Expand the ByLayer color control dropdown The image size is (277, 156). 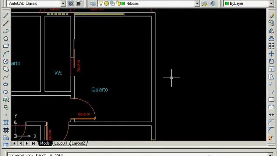pos(271,3)
